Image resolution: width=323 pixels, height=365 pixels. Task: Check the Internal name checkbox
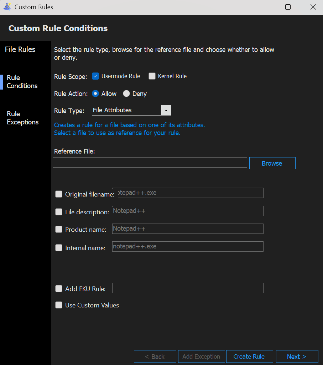59,248
